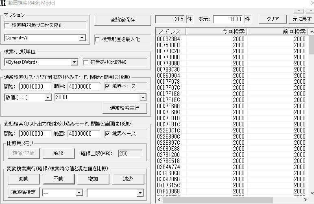Viewport: 314px width, 204px height.
Task: Click 変動 search button
Action: [x=24, y=179]
